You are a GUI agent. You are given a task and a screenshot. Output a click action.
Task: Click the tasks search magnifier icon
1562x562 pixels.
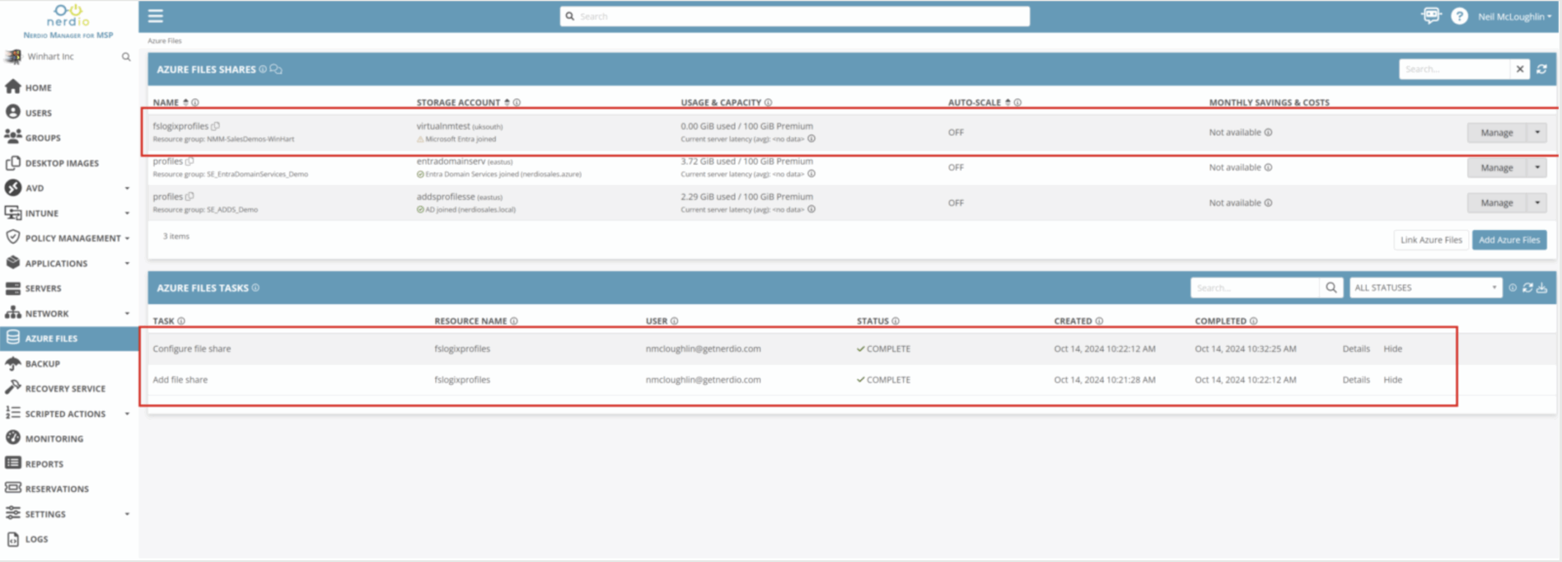(1331, 288)
